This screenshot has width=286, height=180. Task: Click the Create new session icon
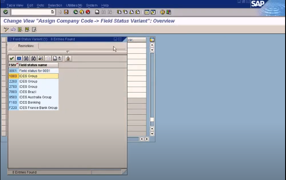pyautogui.click(x=147, y=12)
